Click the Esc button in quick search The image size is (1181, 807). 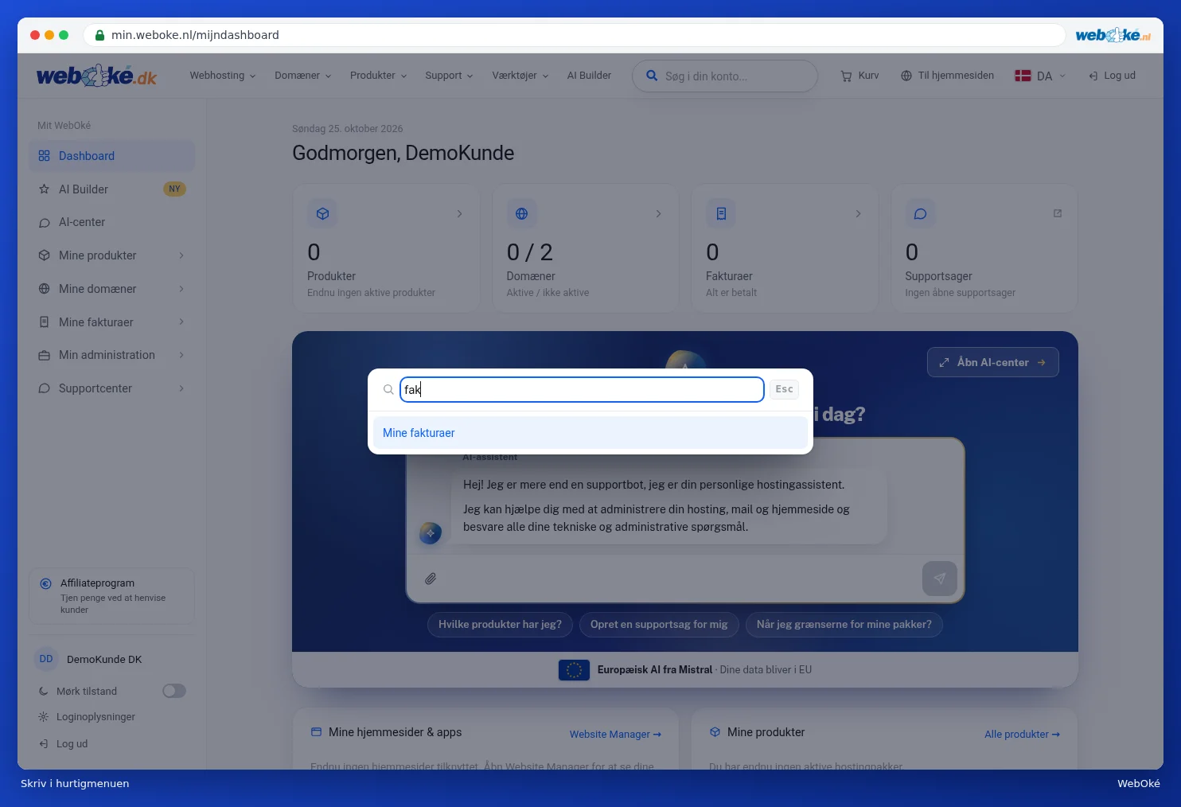pos(784,389)
